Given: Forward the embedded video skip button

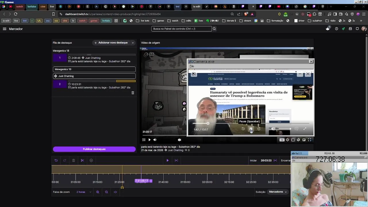Looking at the screenshot, I should [x=259, y=129].
